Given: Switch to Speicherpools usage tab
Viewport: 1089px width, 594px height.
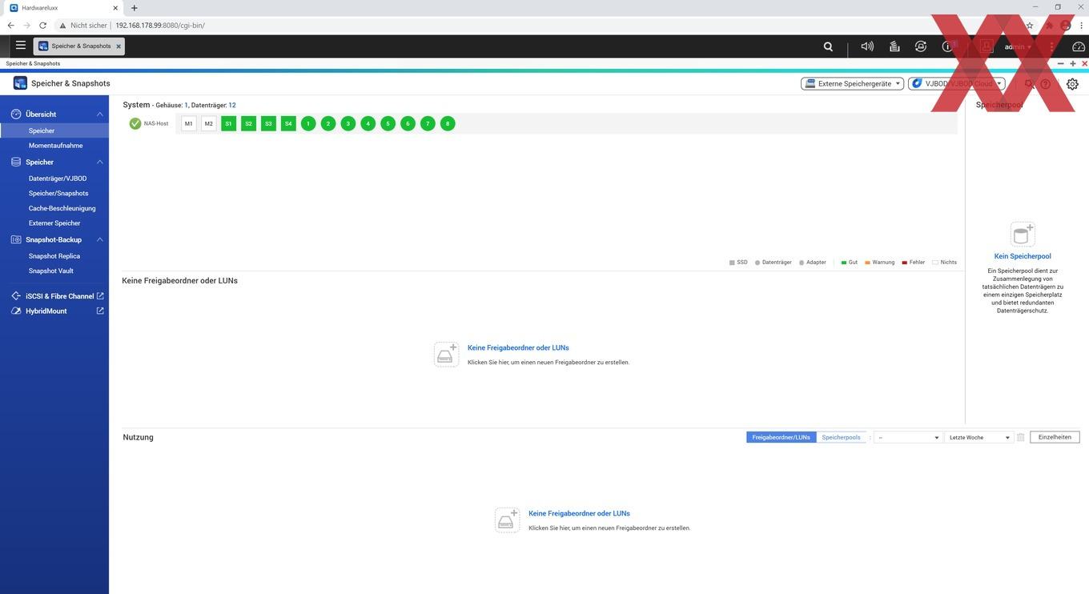Looking at the screenshot, I should 841,437.
